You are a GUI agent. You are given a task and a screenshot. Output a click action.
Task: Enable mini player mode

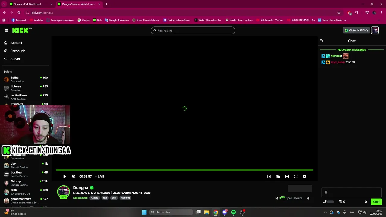[269, 177]
